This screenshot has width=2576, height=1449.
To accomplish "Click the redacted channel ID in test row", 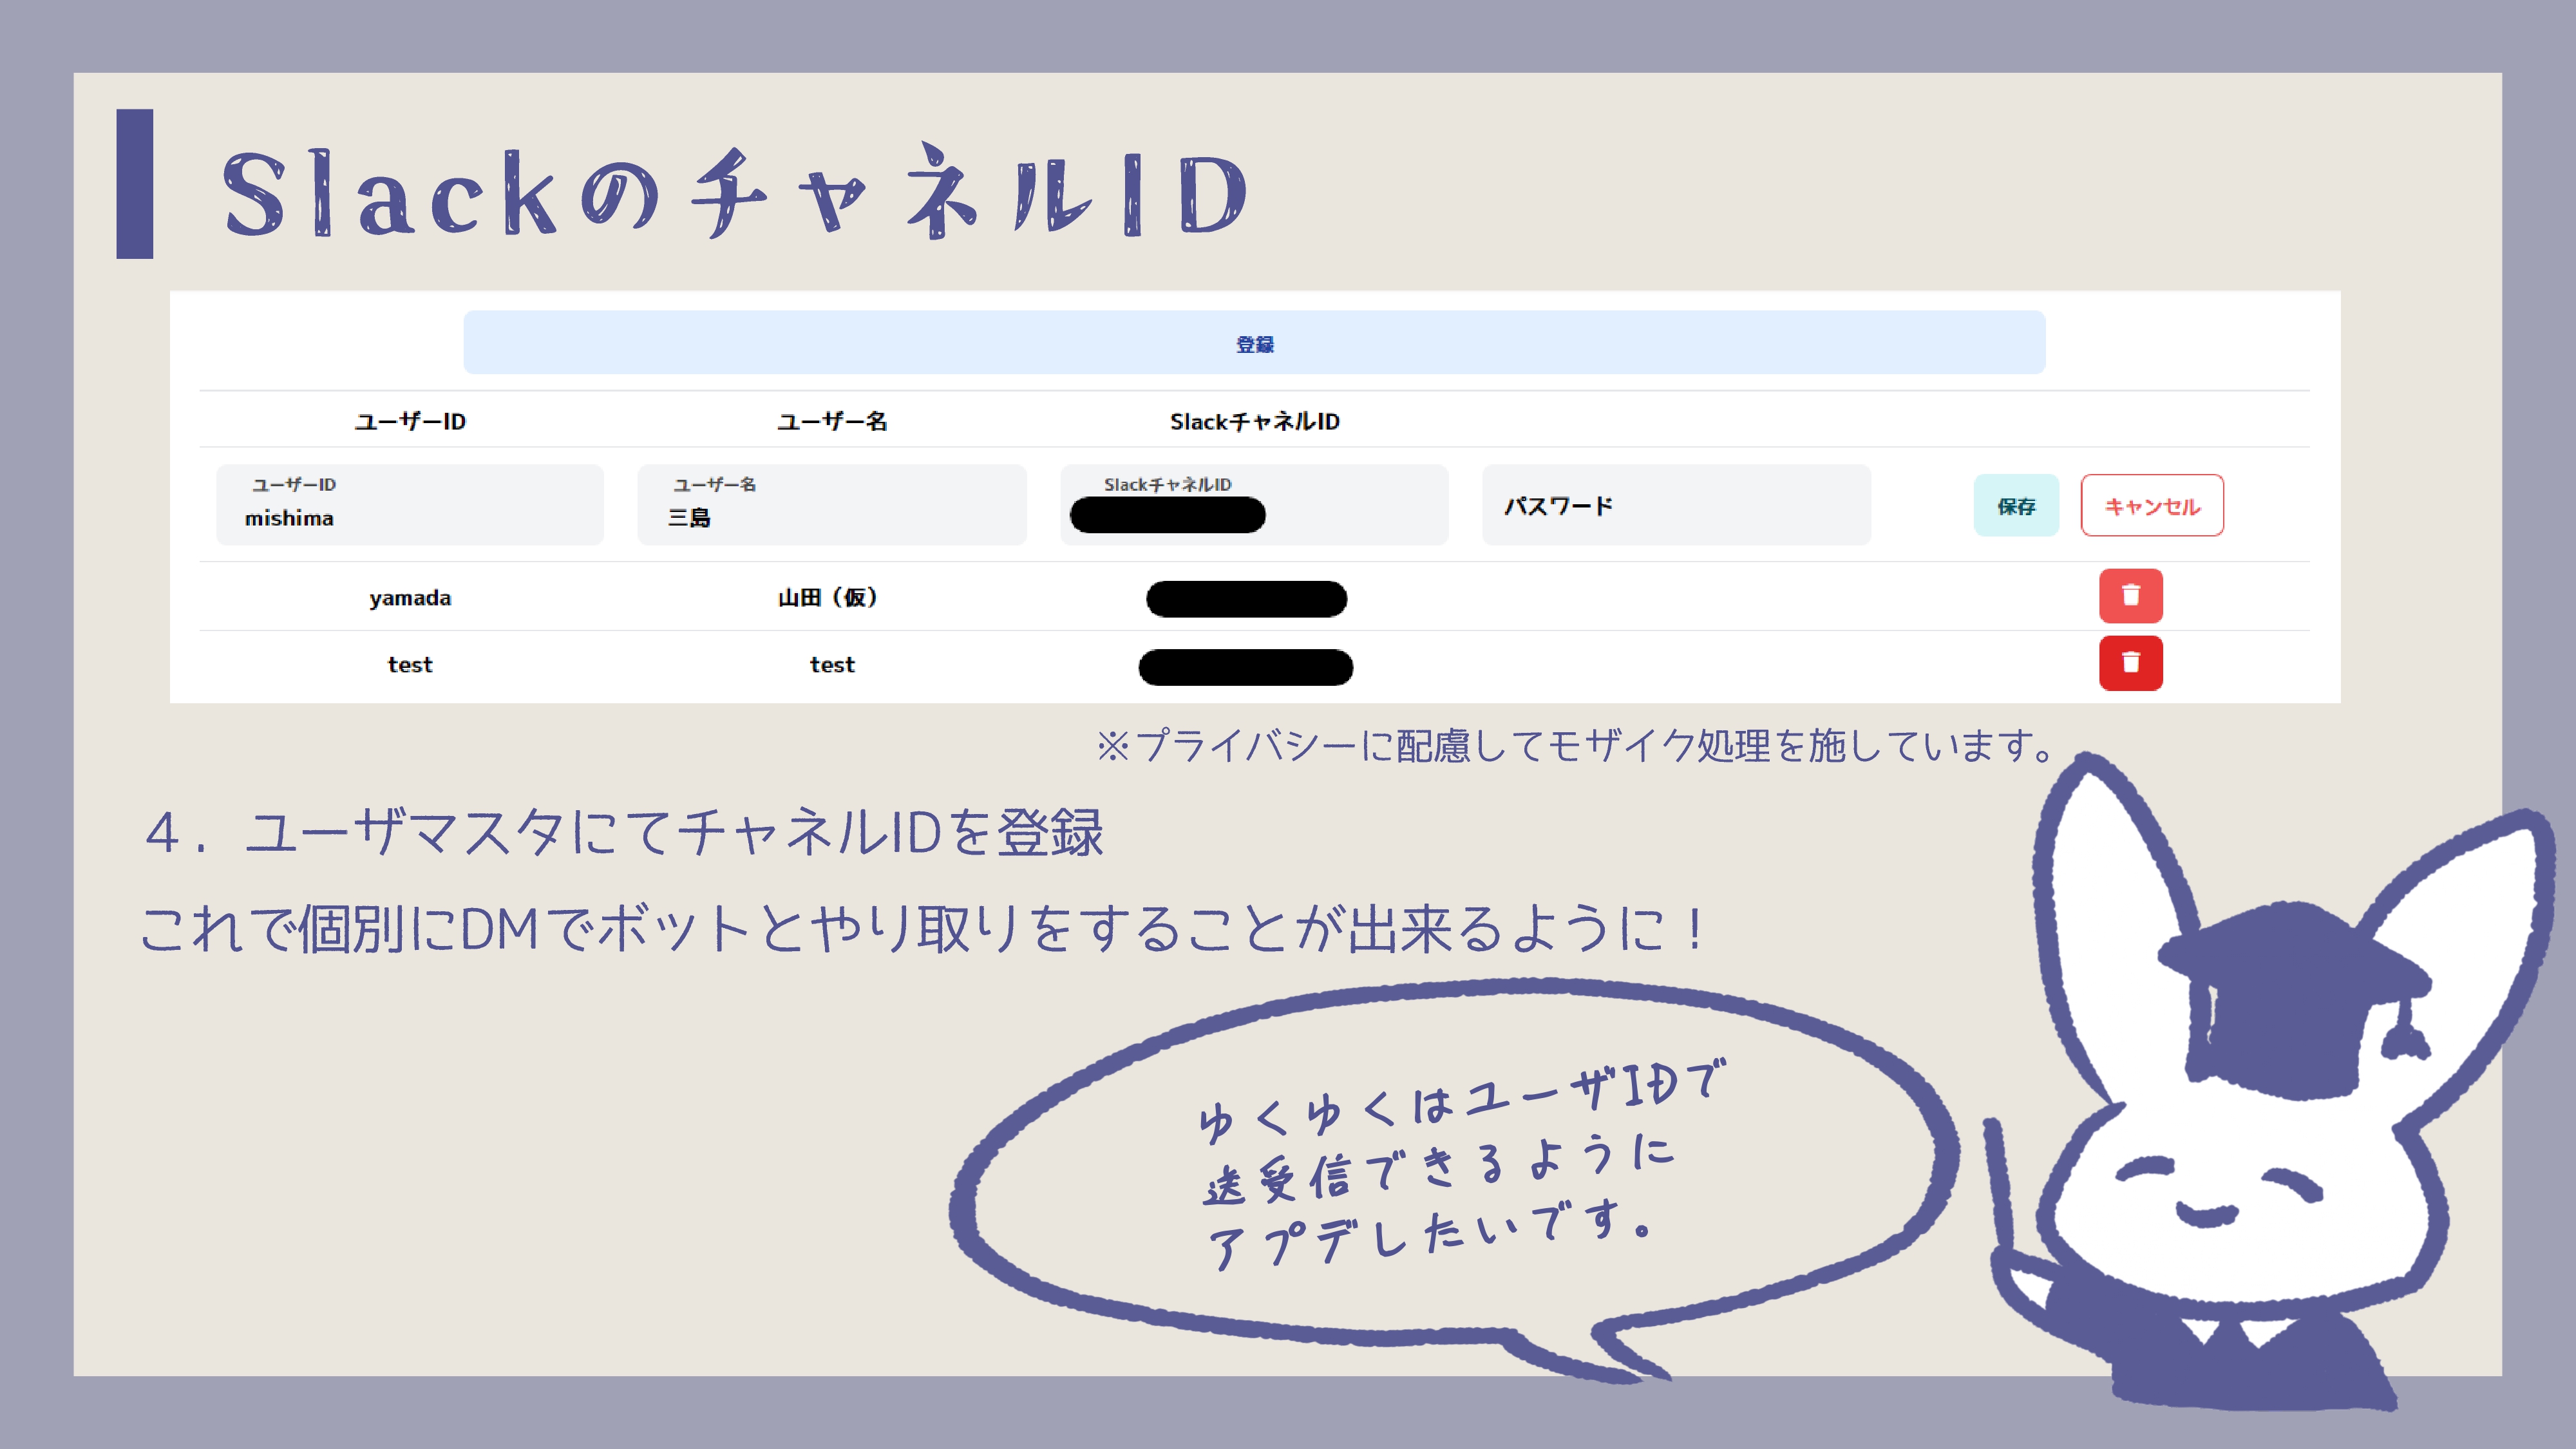I will click(1246, 667).
